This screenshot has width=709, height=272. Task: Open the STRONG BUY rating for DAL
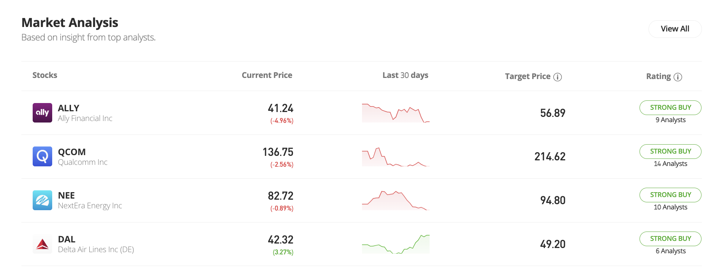click(x=670, y=239)
